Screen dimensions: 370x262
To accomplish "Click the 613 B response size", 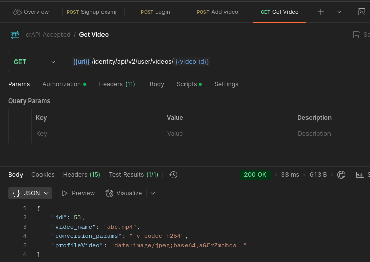I will (318, 175).
